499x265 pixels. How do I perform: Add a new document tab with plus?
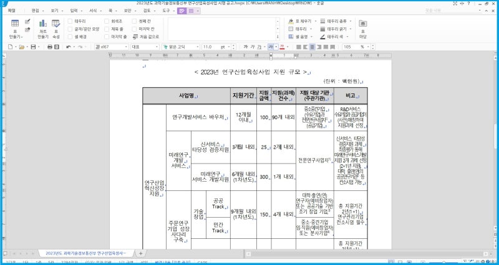pos(141,253)
